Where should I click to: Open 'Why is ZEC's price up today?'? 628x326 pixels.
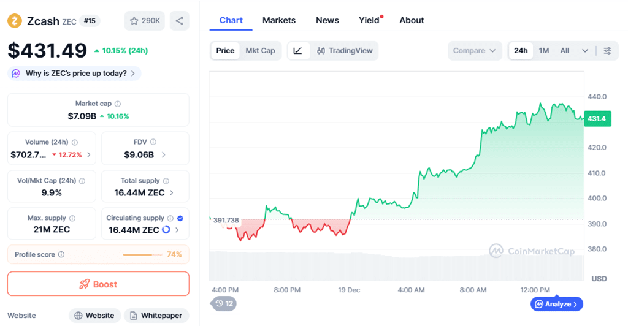coord(74,73)
